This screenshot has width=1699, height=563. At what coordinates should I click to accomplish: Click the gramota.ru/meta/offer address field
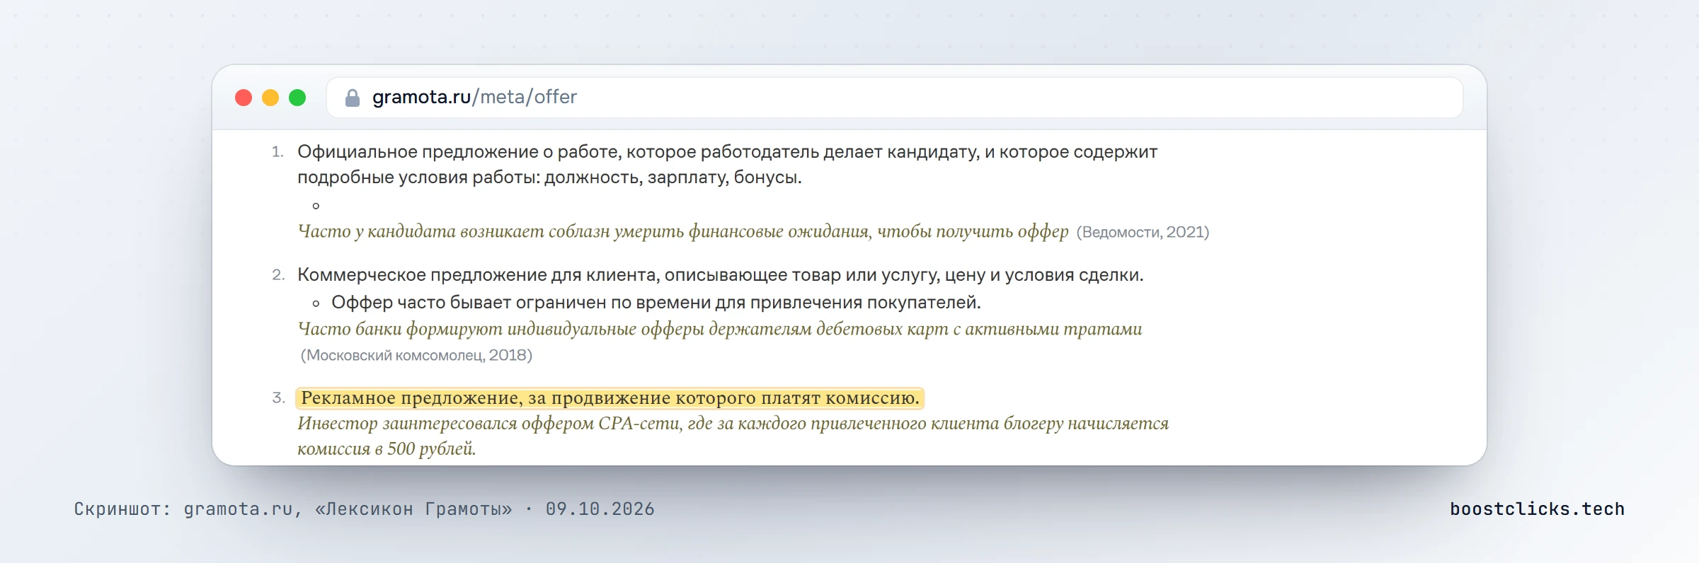click(x=894, y=98)
